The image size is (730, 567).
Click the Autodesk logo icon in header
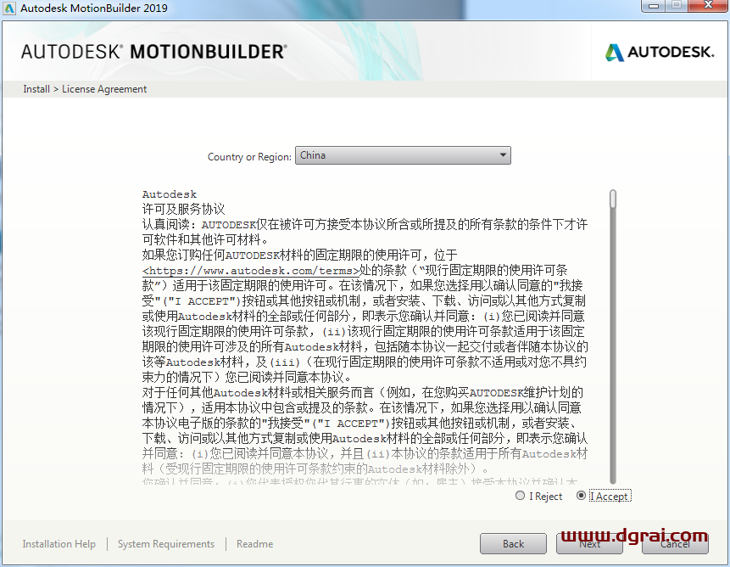point(614,52)
